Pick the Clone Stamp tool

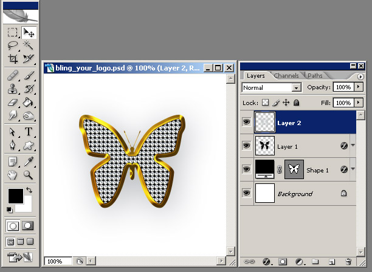pos(12,89)
